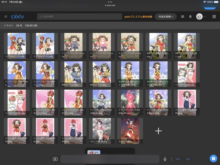Select thumbnail 立花レイ提出用.png
Viewport: 220px width, 165px height.
(x=102, y=131)
